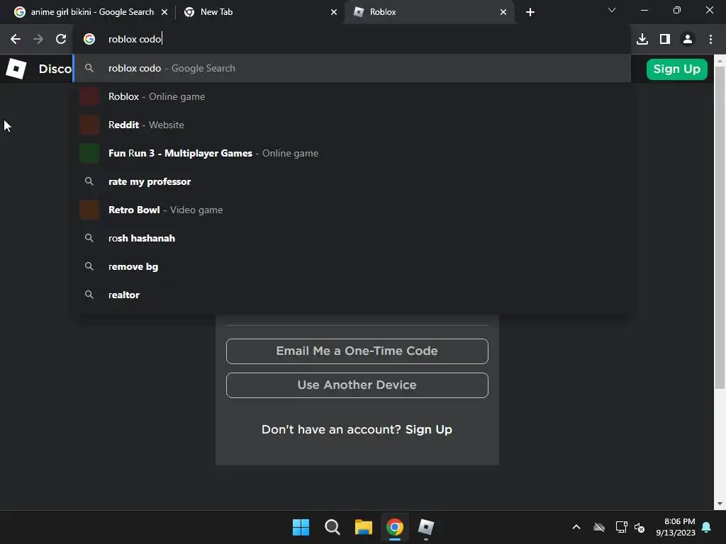Pick the Fun Run 3 Multiplayer Games suggestion
The image size is (726, 544).
[352, 153]
